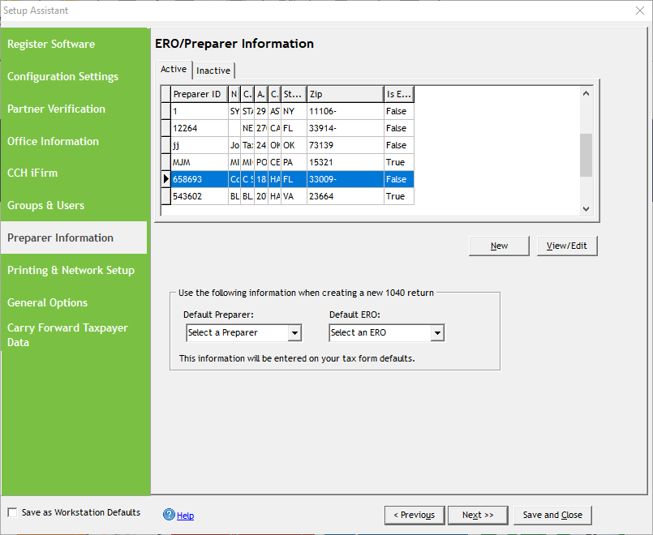Sort by the Zip column header

click(x=344, y=94)
